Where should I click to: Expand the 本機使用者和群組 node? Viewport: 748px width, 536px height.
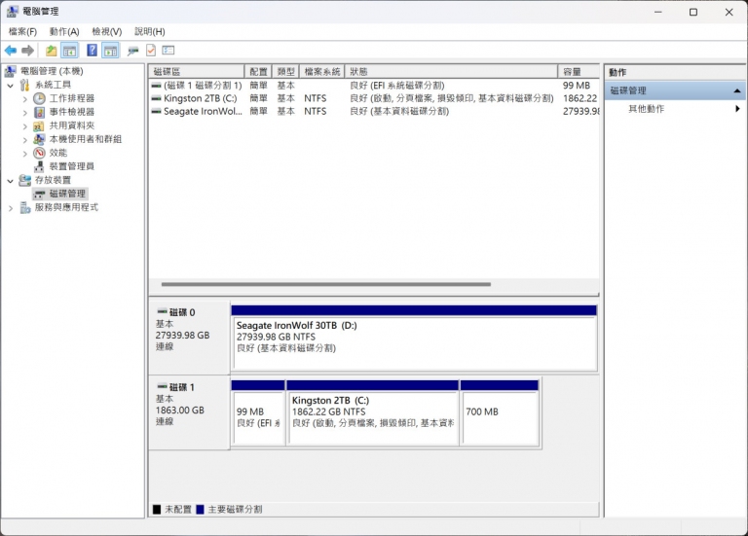[24, 140]
